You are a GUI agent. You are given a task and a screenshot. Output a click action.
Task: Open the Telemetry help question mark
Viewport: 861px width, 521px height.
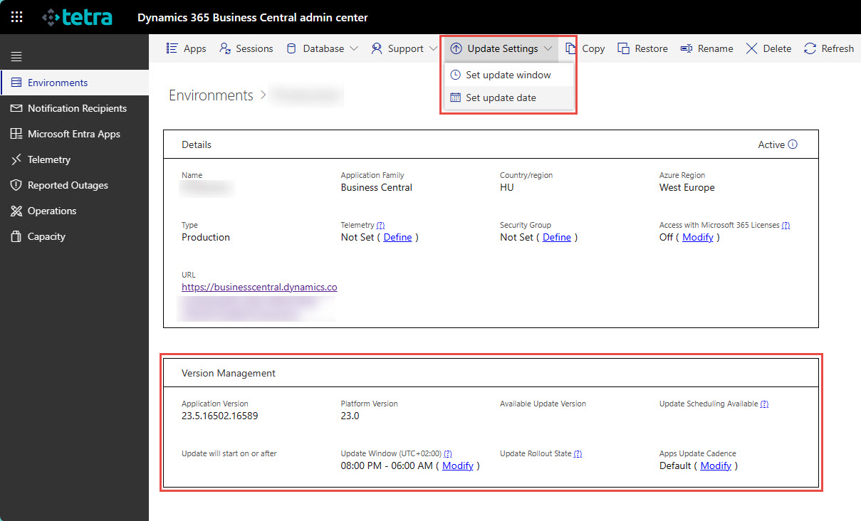[x=380, y=224]
